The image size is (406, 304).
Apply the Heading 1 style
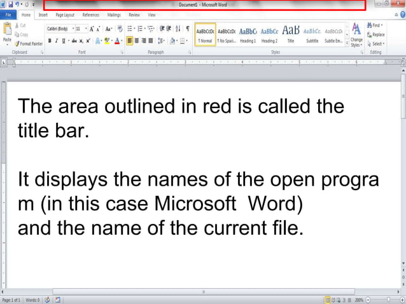[x=248, y=35]
